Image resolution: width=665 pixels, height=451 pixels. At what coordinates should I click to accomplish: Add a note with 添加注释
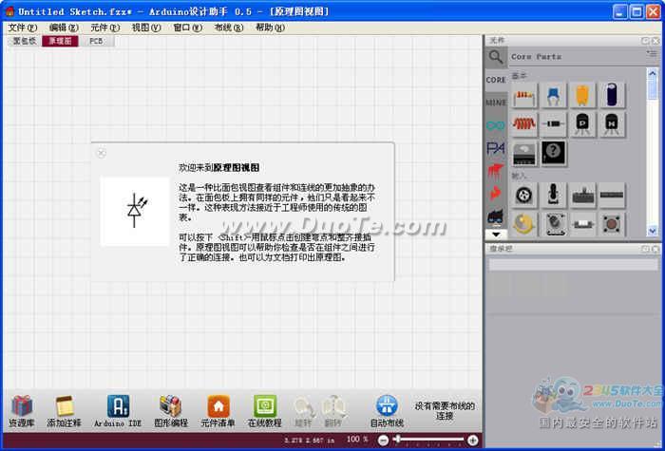[64, 410]
